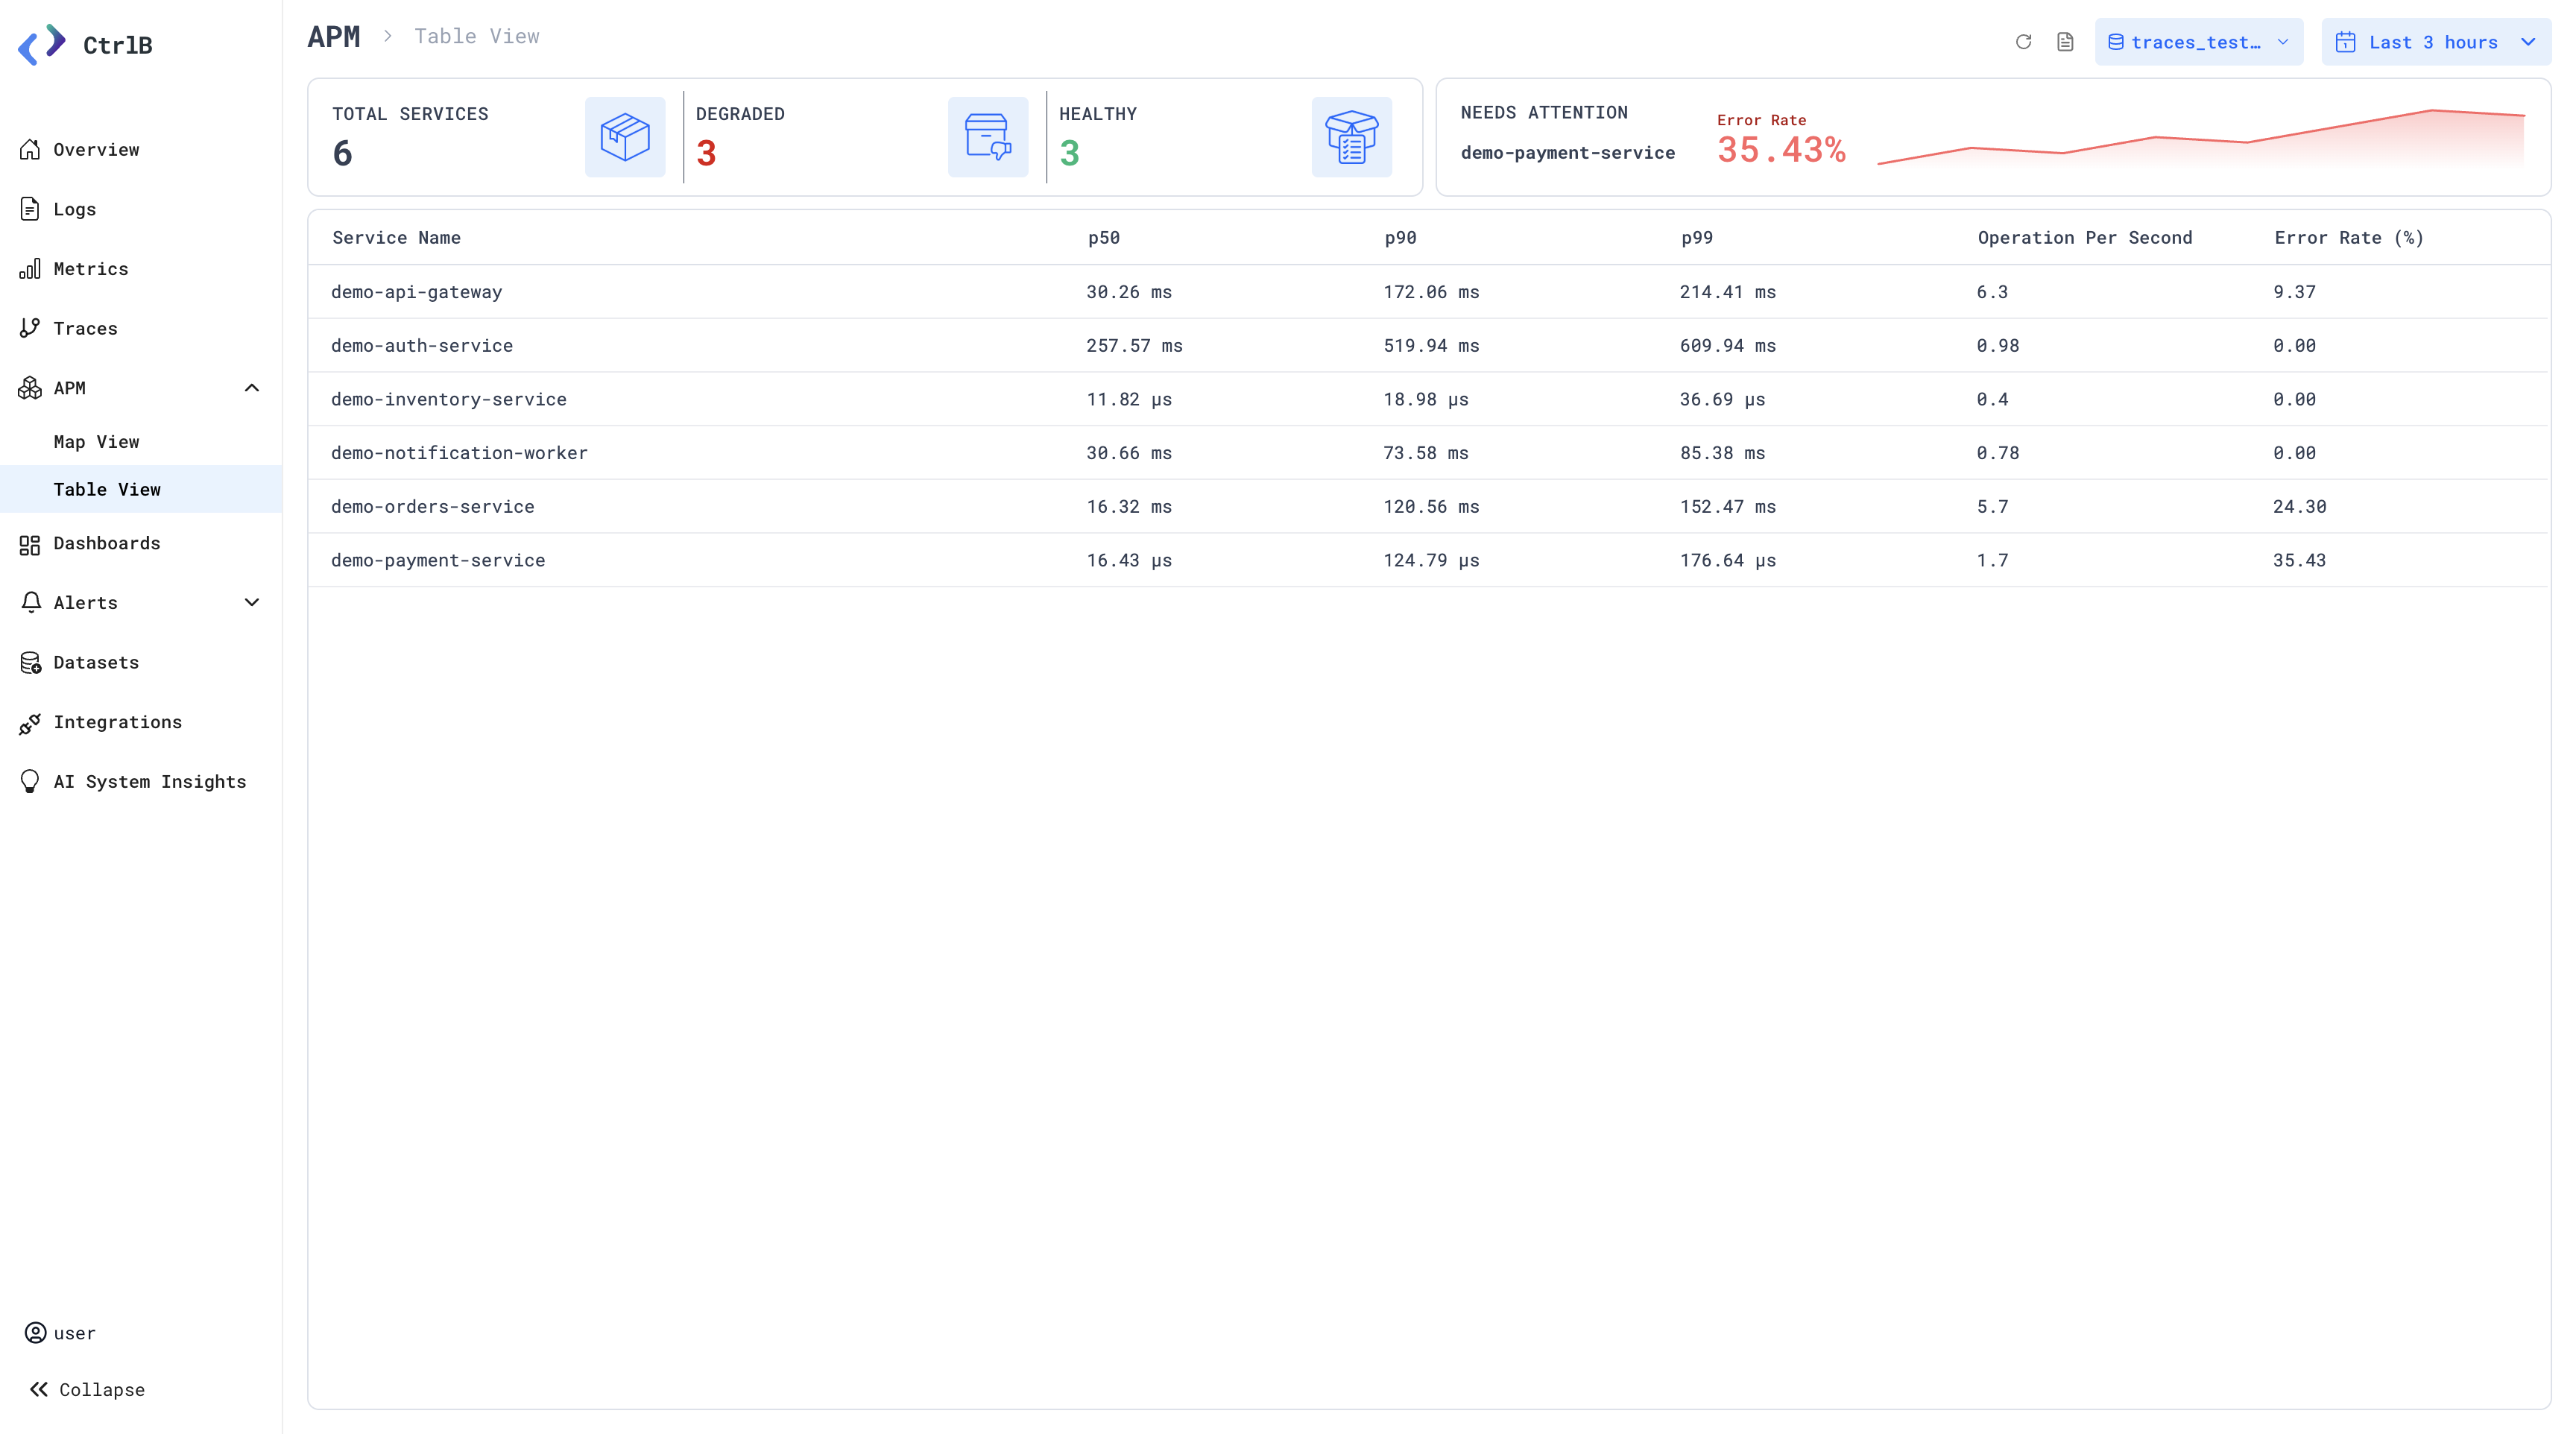Open the demo-notification-worker row
The height and width of the screenshot is (1434, 2576).
coord(1428,453)
